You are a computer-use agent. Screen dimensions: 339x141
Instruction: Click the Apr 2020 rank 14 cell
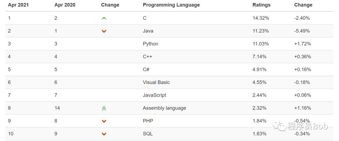tap(57, 108)
